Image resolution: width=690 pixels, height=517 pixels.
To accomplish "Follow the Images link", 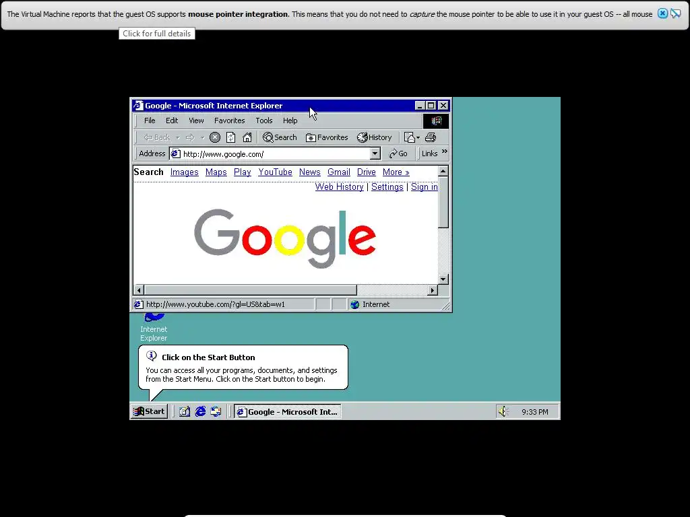I will coord(185,172).
